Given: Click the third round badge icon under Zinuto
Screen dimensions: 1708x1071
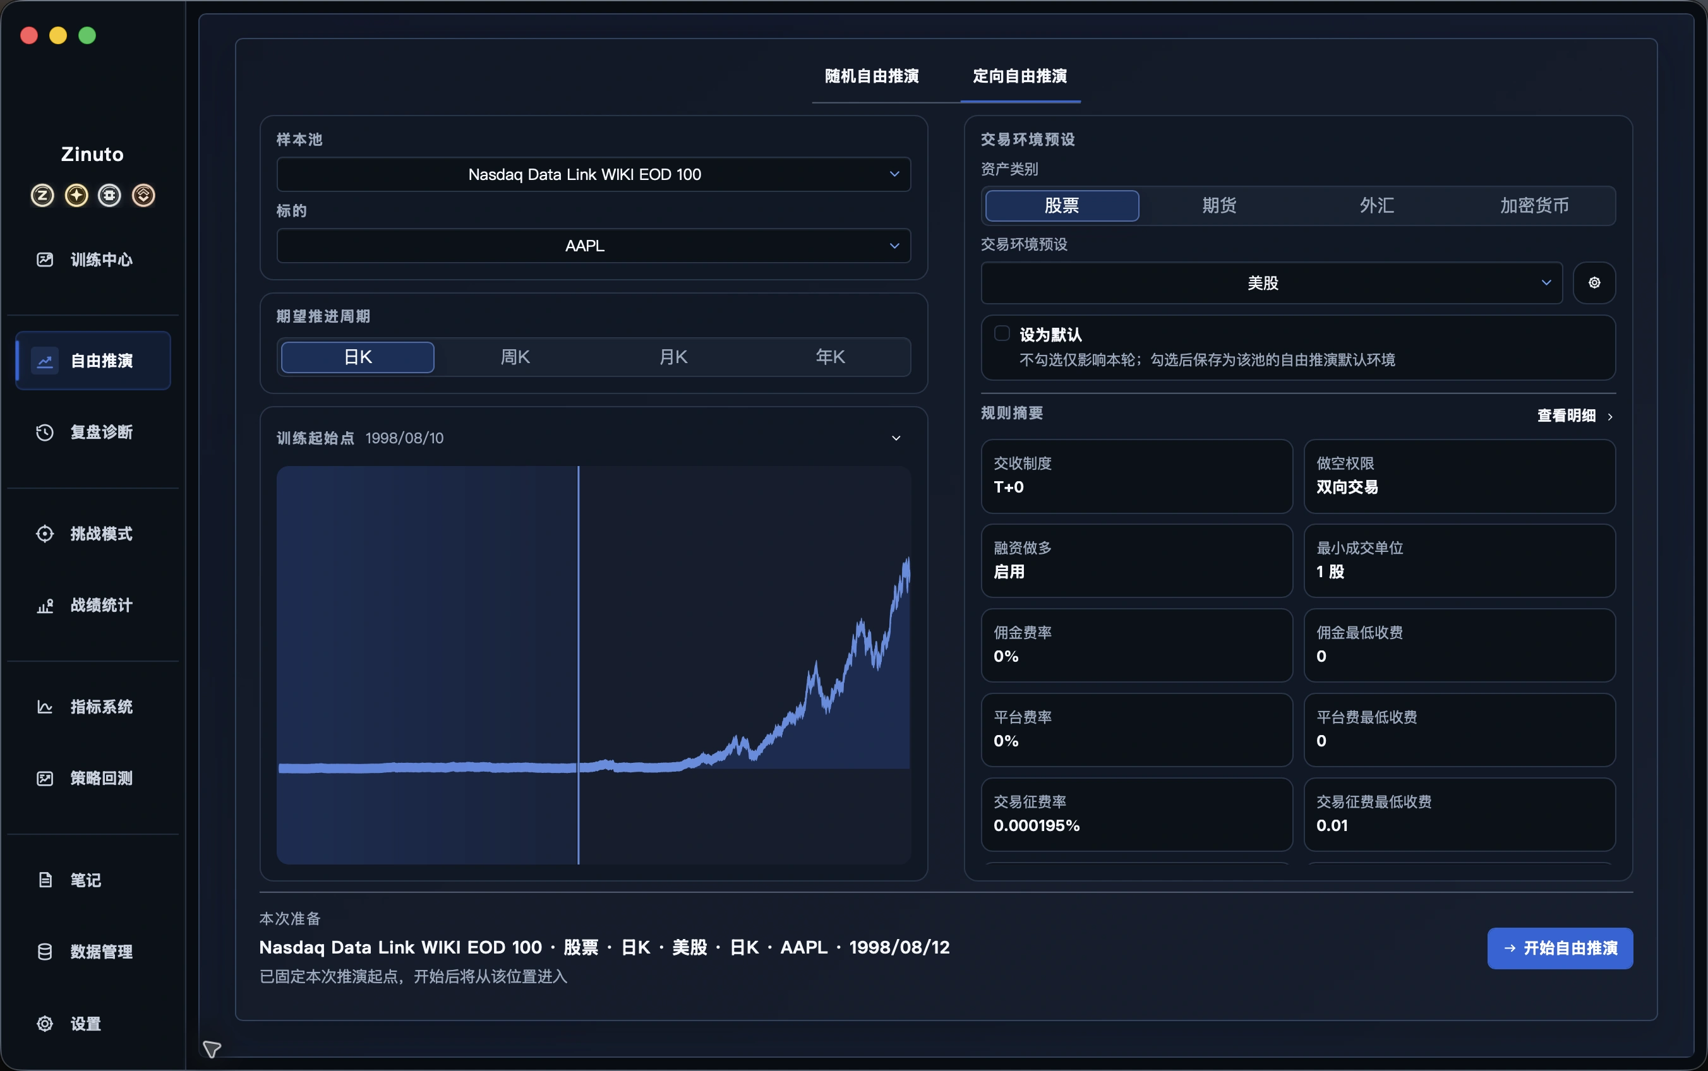Looking at the screenshot, I should (109, 194).
